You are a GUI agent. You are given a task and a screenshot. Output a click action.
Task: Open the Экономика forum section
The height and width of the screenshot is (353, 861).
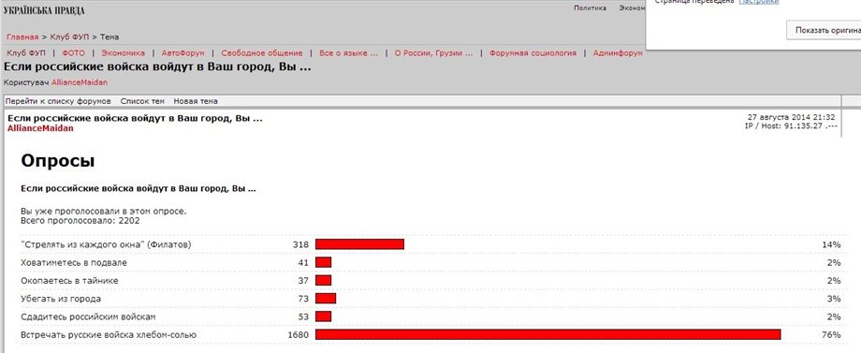coord(123,53)
